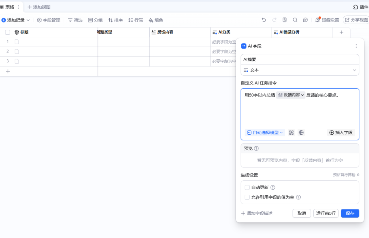Open the 文本 field type dropdown
The image size is (369, 238).
coord(300,70)
